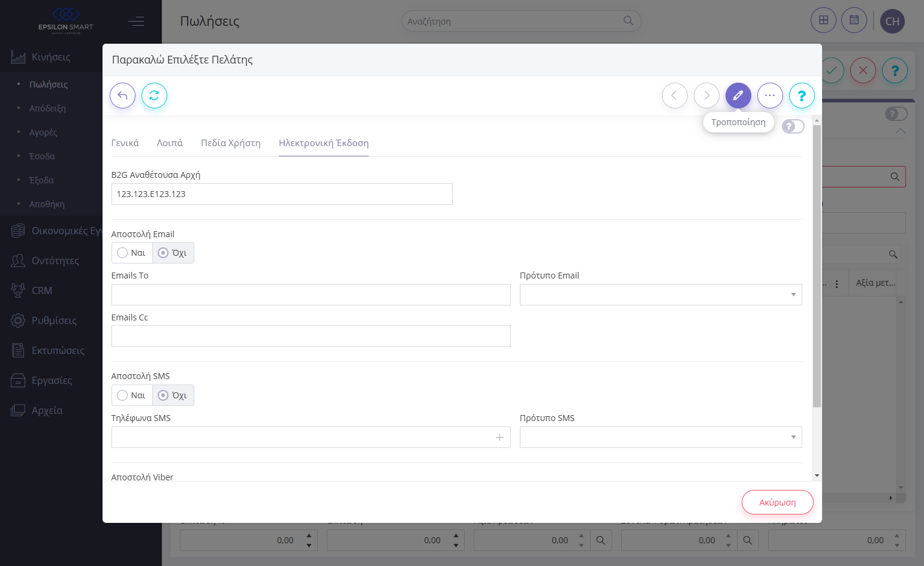
Task: Open Απόδειξη in the sidebar
Action: click(47, 108)
